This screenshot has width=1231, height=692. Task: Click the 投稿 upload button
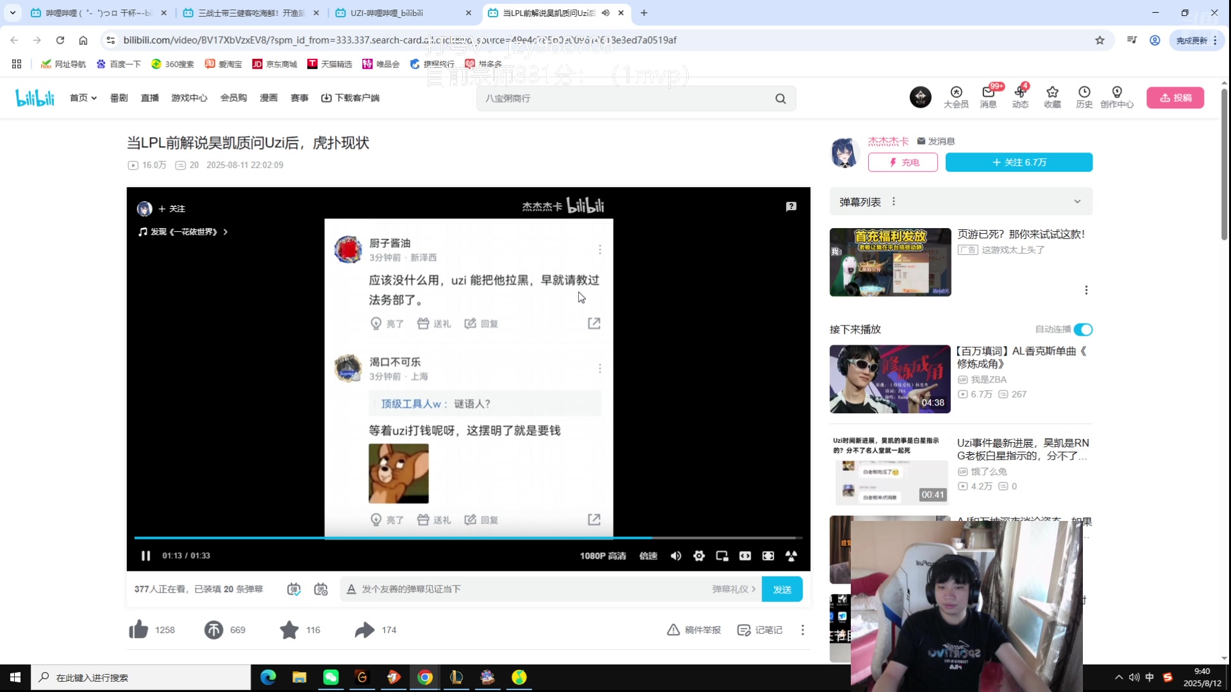[x=1175, y=98]
